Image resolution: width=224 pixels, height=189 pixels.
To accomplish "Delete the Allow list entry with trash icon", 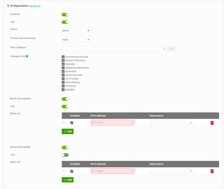I will coord(212,171).
